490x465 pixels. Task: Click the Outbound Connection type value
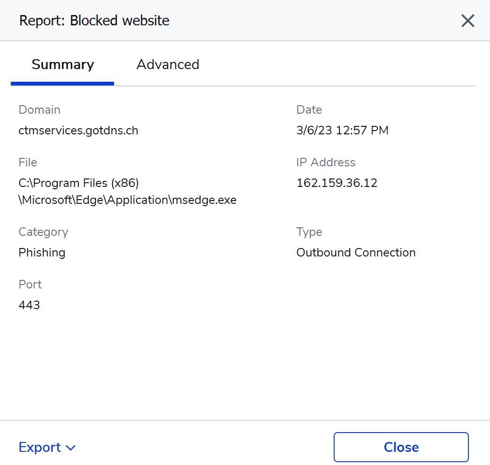(x=356, y=252)
